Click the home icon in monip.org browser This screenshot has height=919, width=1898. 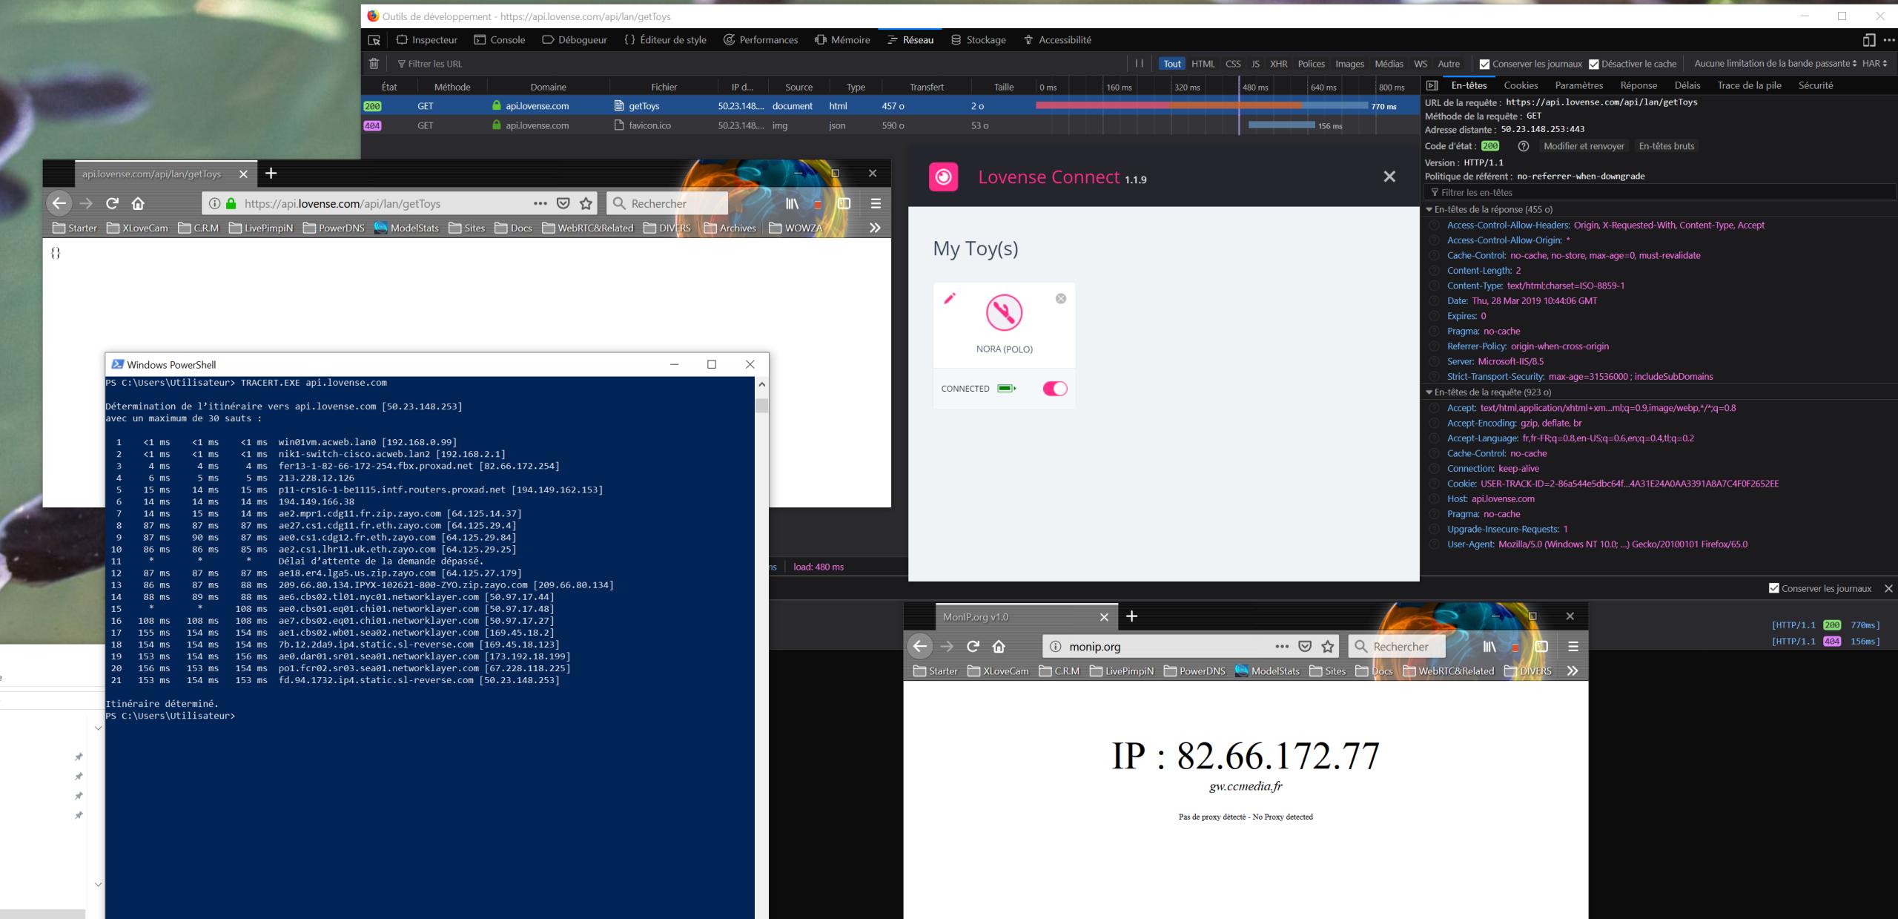point(999,647)
